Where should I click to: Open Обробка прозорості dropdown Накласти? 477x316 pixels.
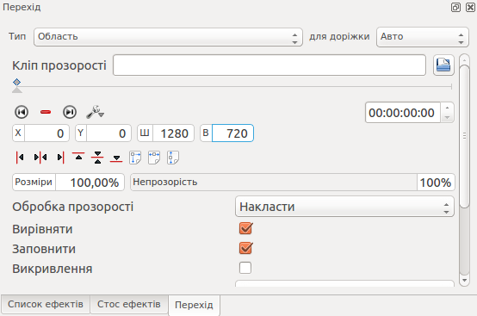click(344, 207)
